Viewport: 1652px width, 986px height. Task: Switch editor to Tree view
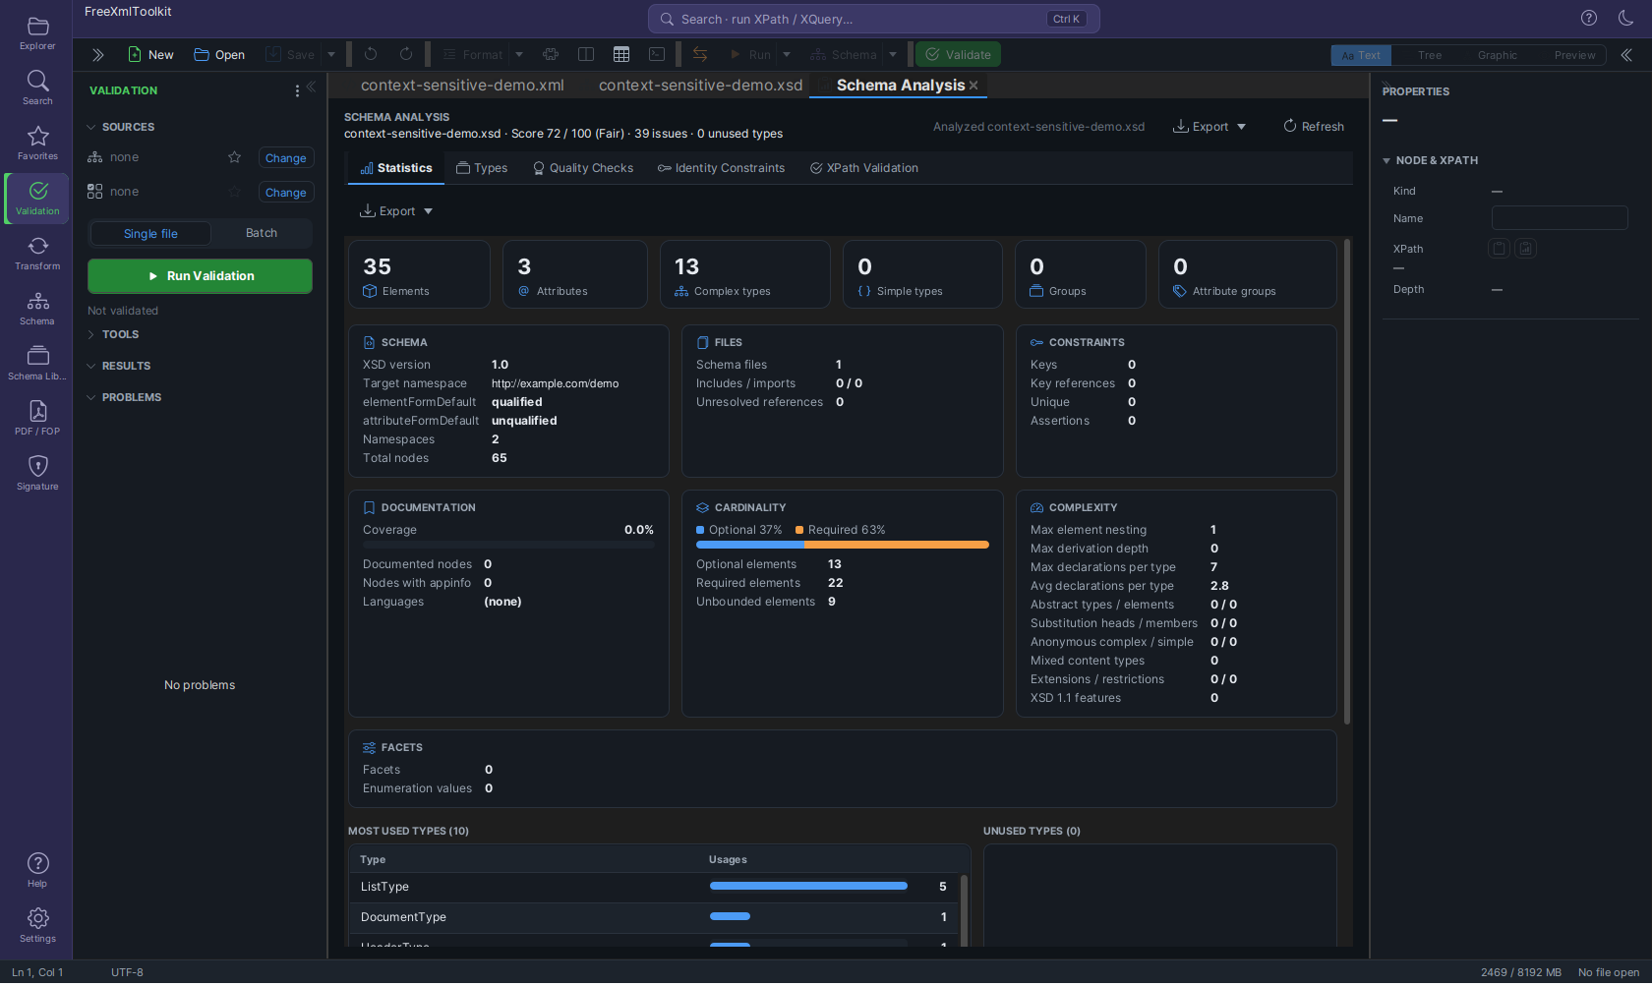(x=1430, y=56)
